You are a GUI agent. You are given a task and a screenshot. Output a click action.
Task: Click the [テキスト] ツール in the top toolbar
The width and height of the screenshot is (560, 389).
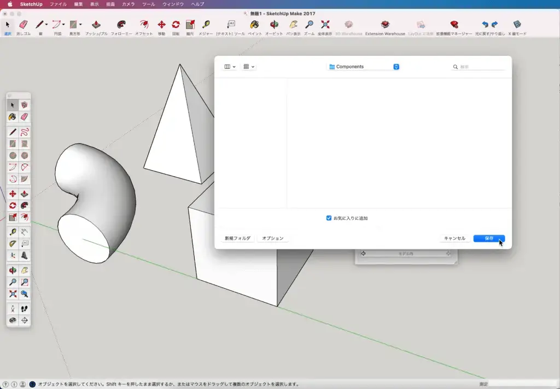pos(231,27)
